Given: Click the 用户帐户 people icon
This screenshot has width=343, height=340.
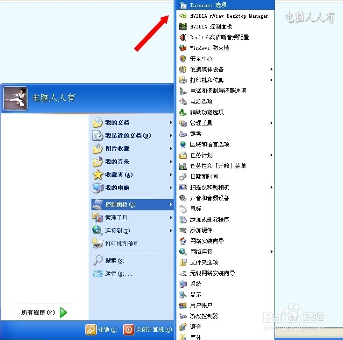Looking at the screenshot, I should pyautogui.click(x=182, y=305).
